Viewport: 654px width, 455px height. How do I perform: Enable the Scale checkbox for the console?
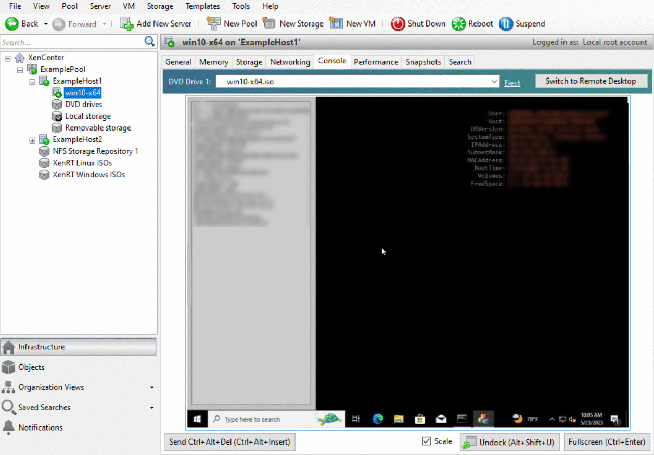tap(427, 440)
